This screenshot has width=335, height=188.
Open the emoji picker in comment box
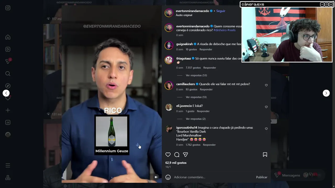[x=168, y=177]
